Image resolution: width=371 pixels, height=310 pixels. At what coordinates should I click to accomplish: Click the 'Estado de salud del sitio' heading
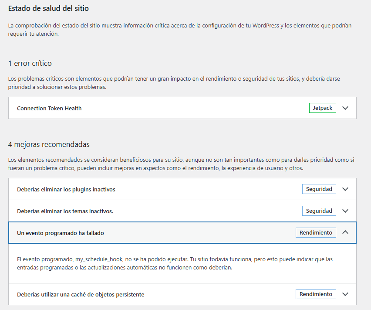click(x=48, y=8)
